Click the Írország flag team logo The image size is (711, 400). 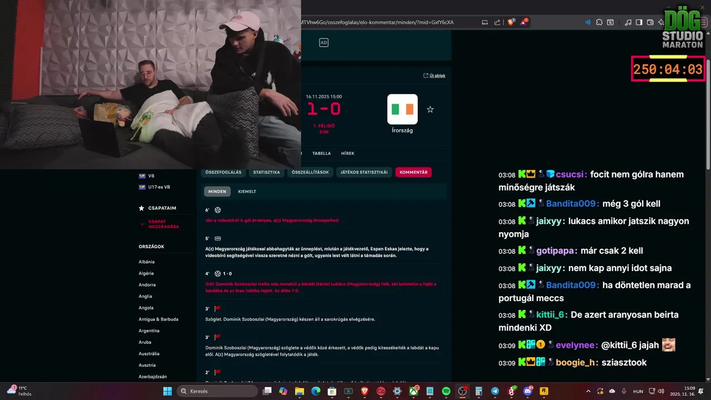(402, 109)
